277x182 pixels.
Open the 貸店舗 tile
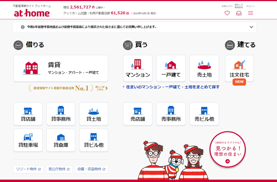[28, 114]
